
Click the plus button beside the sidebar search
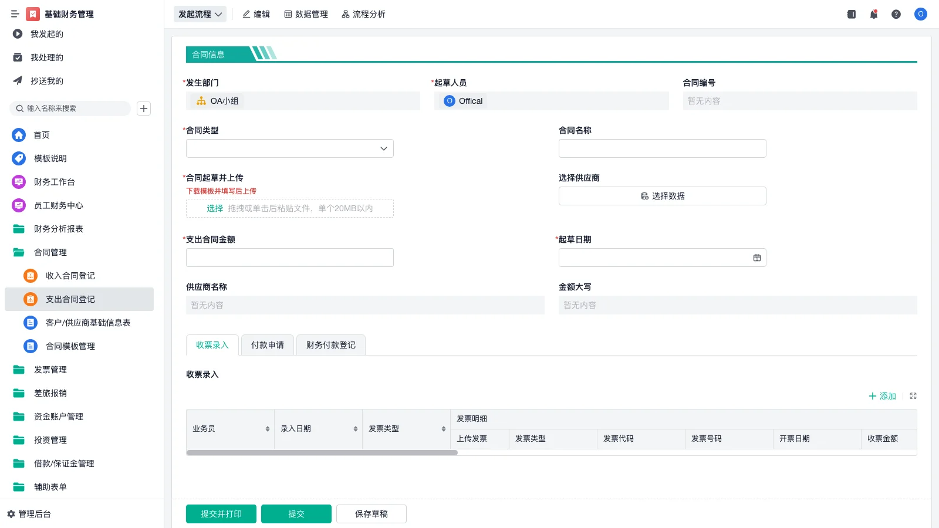pyautogui.click(x=144, y=109)
